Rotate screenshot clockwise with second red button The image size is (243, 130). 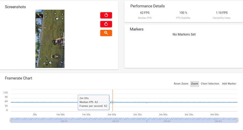point(106,24)
